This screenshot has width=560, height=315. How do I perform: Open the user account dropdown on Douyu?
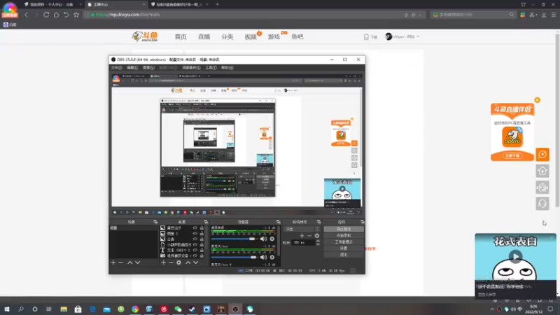point(402,36)
